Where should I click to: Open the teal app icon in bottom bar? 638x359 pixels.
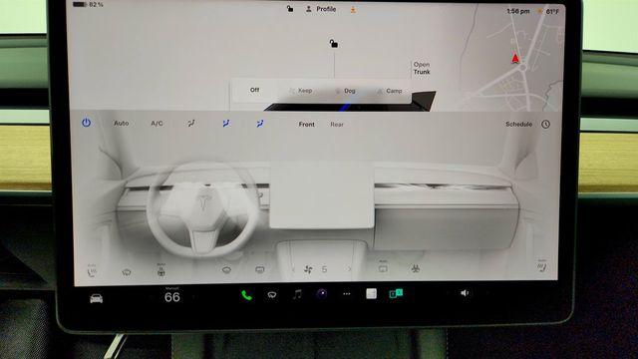pyautogui.click(x=396, y=293)
